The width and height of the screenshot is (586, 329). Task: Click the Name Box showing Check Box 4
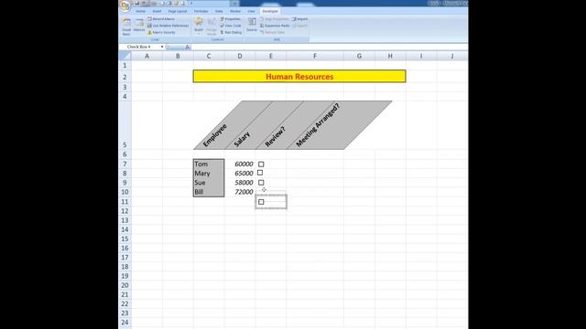(x=140, y=47)
